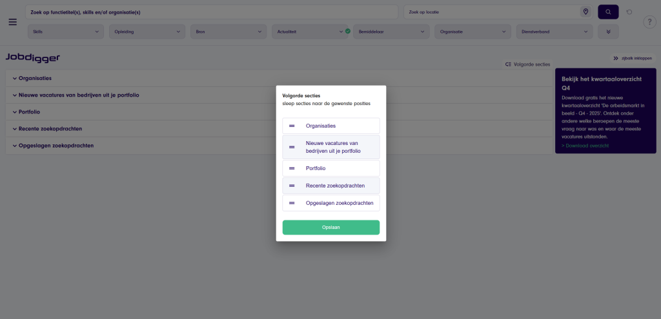Click the reset search arrow icon
661x319 pixels.
pos(629,12)
